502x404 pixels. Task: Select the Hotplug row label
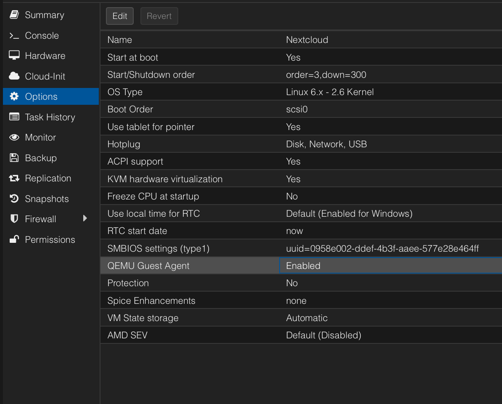pyautogui.click(x=124, y=144)
